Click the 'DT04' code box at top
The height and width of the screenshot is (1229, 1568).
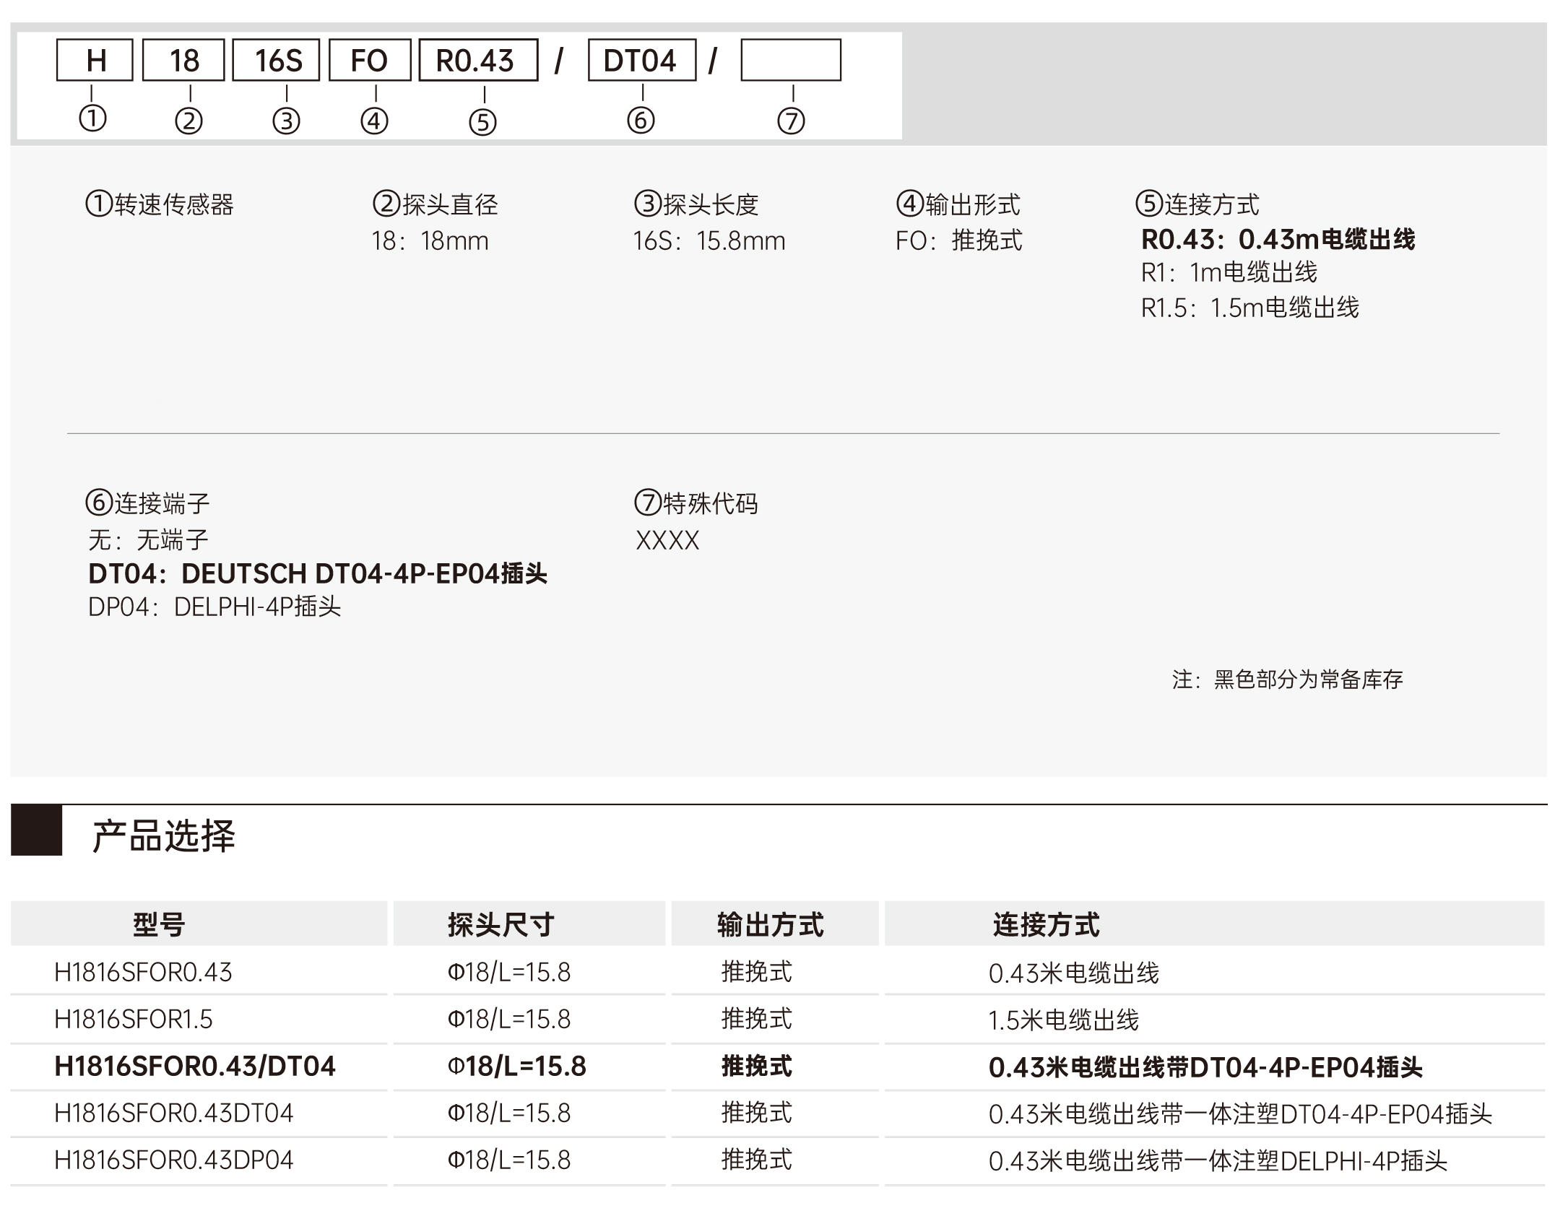642,60
